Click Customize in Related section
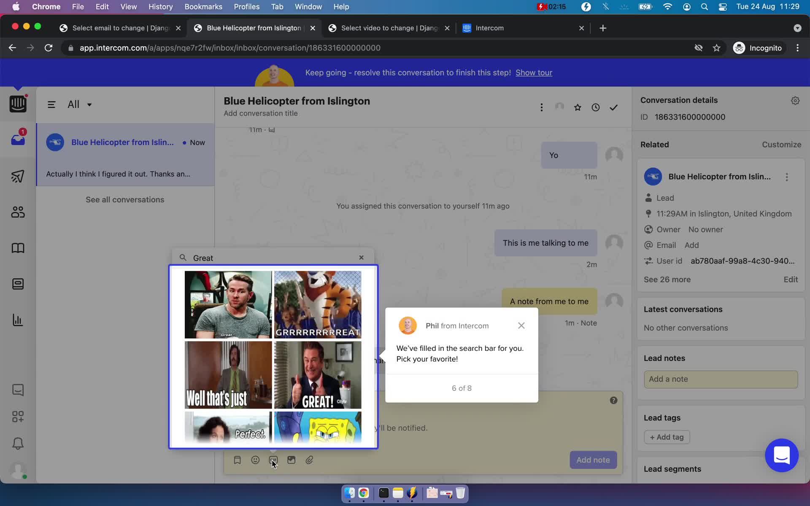 [781, 145]
